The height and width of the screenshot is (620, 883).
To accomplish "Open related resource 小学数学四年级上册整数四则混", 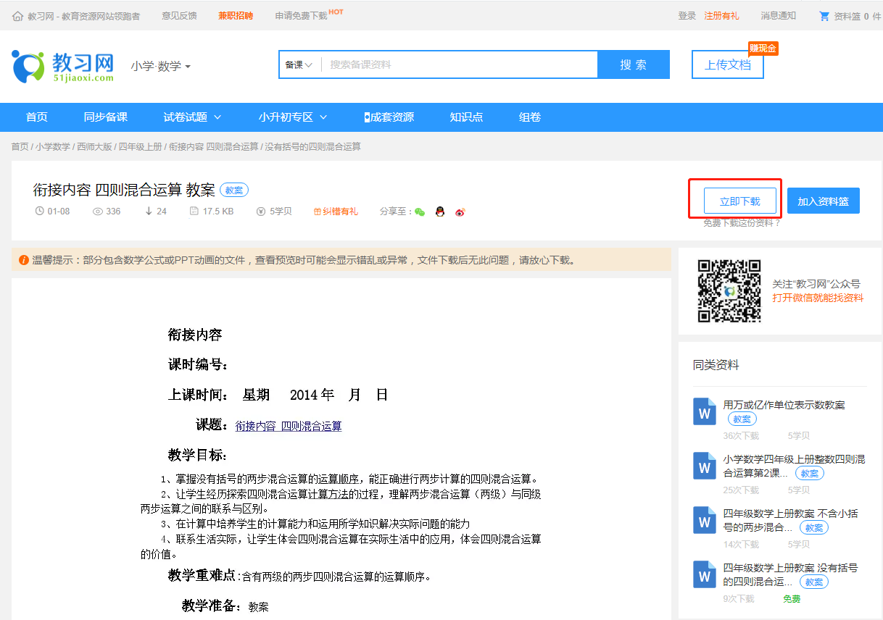I will tap(794, 466).
